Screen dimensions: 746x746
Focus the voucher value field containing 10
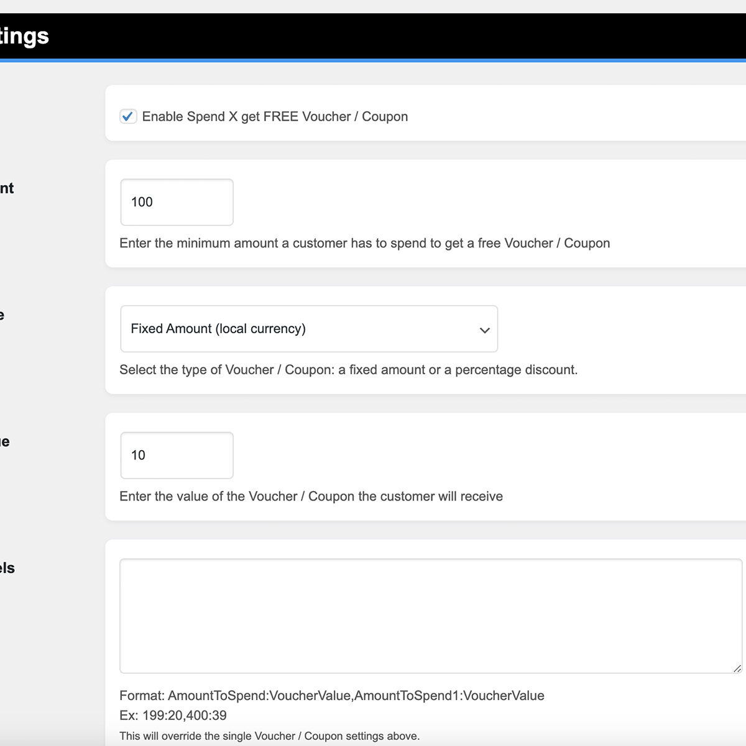(177, 455)
